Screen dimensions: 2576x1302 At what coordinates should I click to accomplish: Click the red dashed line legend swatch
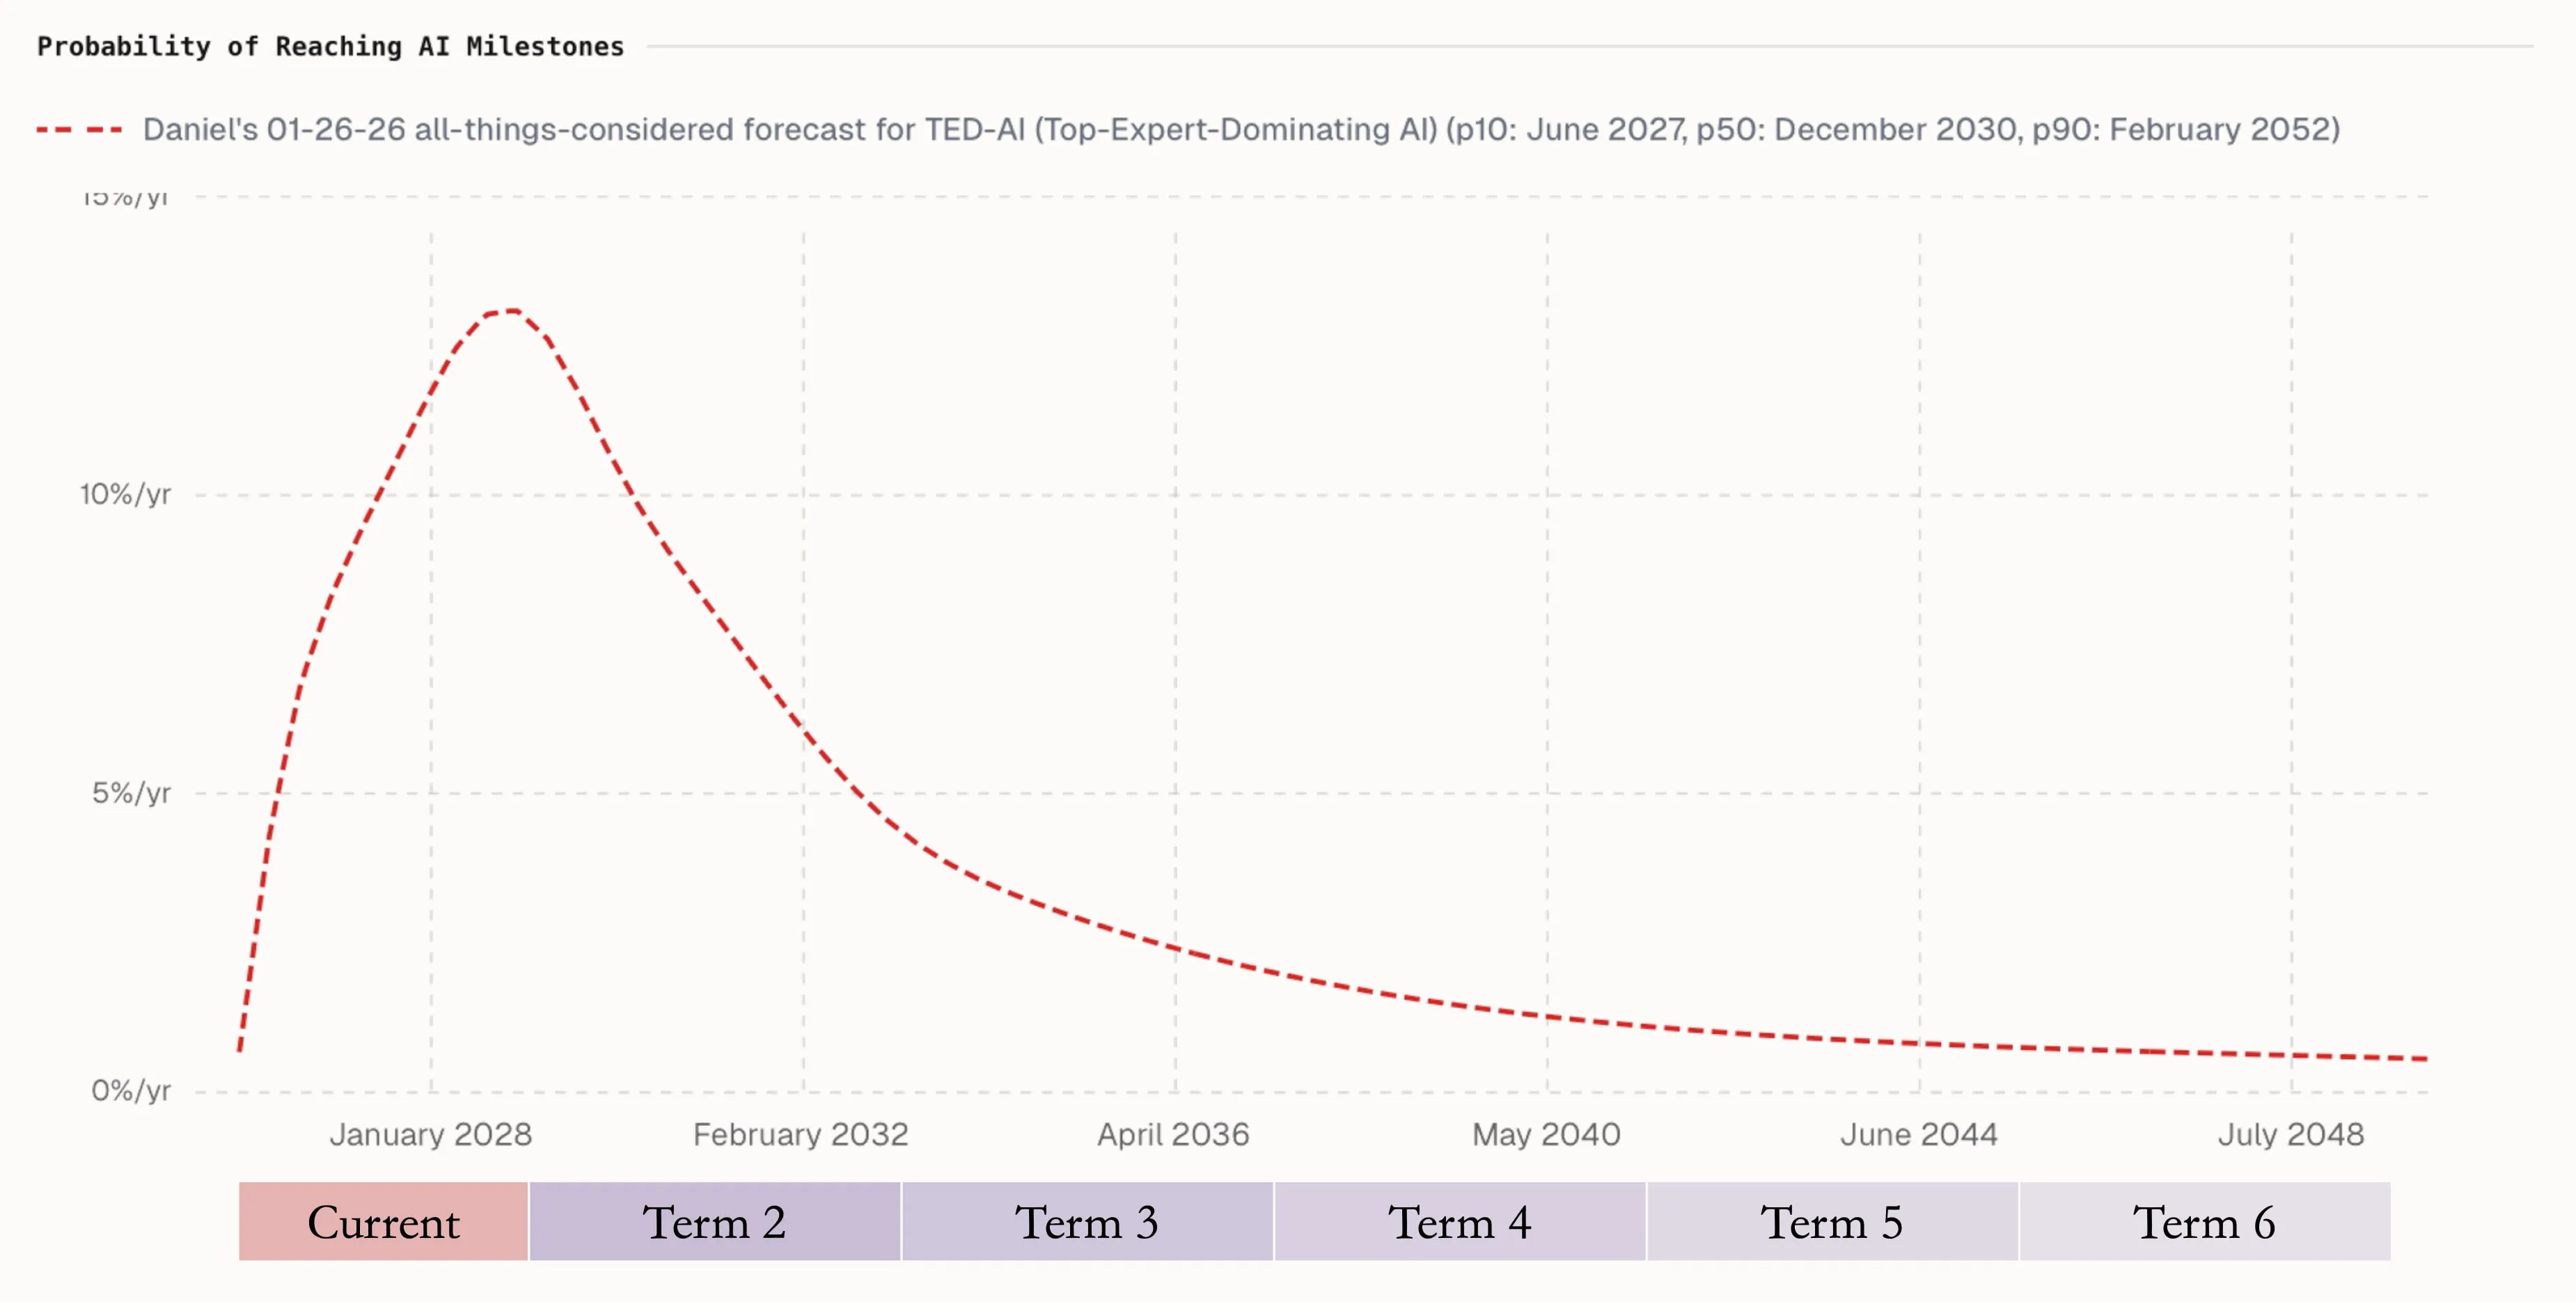pos(79,130)
